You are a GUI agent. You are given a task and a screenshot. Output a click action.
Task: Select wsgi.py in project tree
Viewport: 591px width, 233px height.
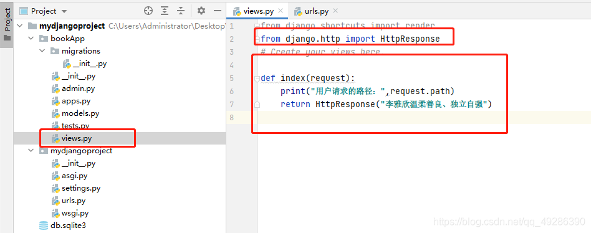75,213
